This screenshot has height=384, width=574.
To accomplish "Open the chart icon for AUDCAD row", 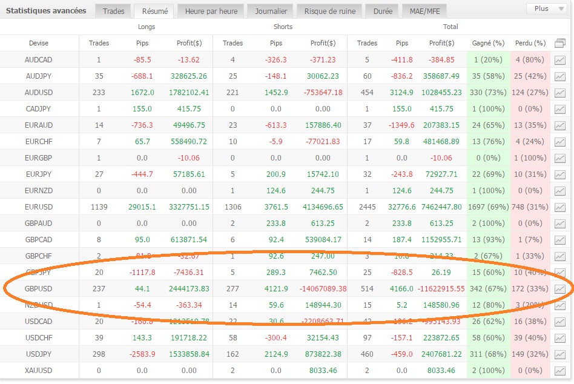I will pos(560,60).
